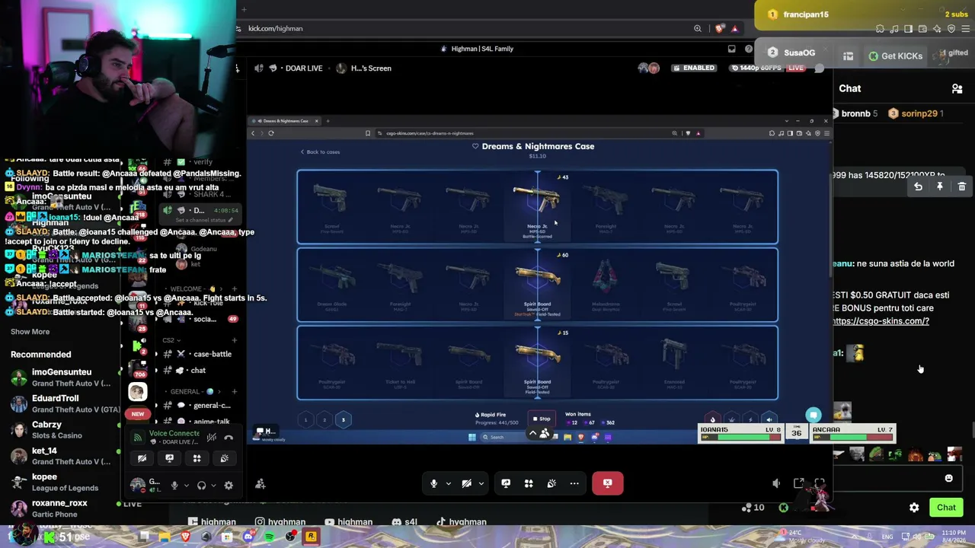Reload the csgo-skins page

pyautogui.click(x=270, y=133)
